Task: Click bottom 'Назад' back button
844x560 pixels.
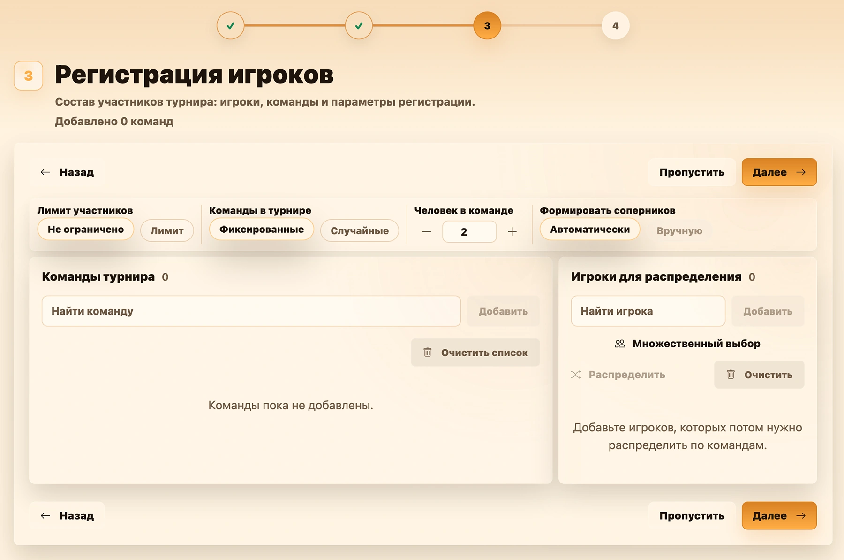Action: click(67, 516)
